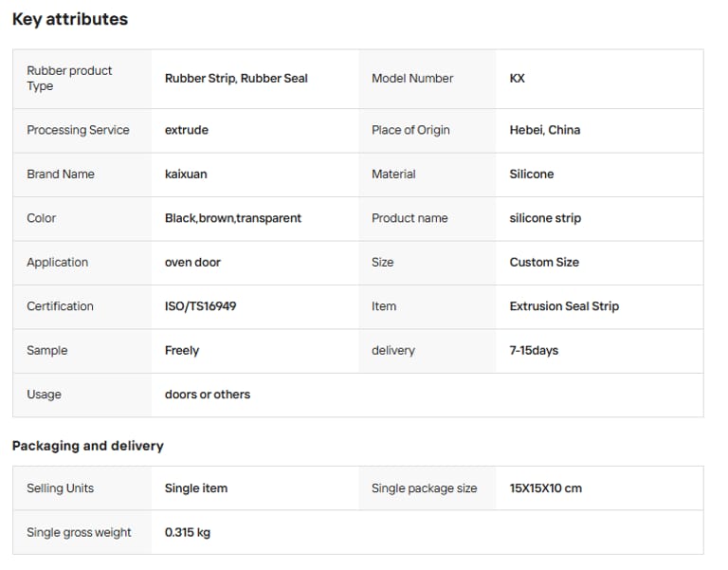
Task: Click the Key attributes heading
Action: tap(70, 19)
